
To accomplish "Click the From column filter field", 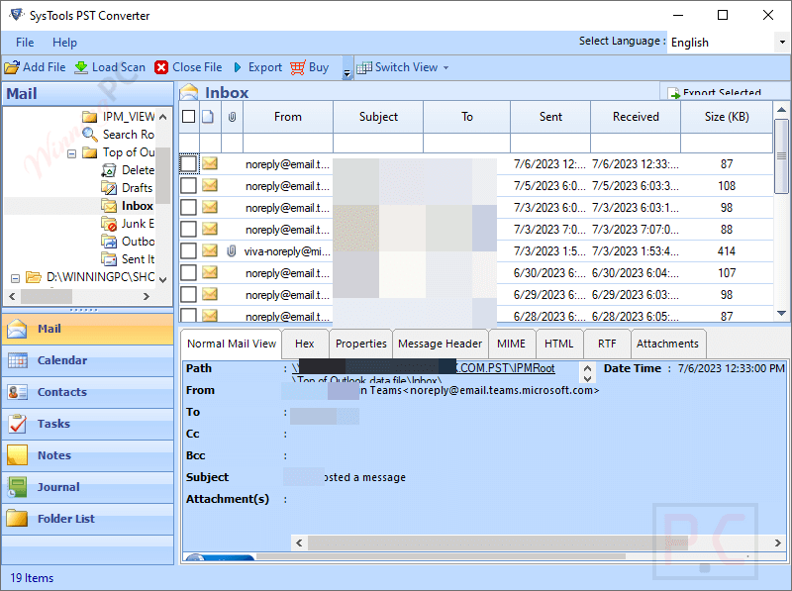I will (x=288, y=143).
